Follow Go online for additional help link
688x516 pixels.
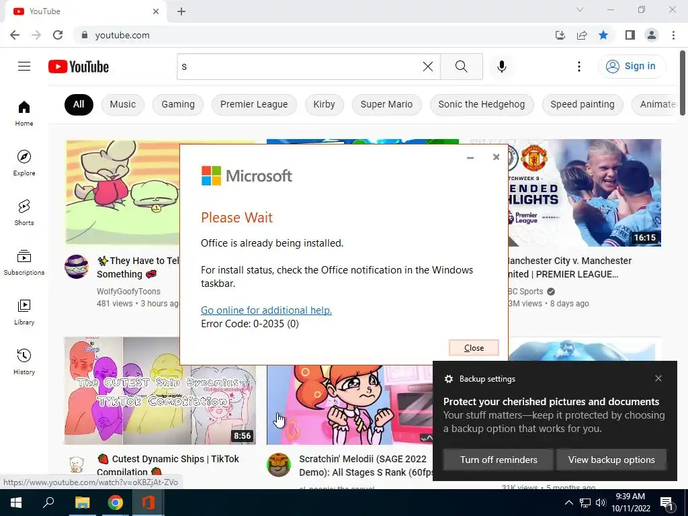(x=266, y=310)
